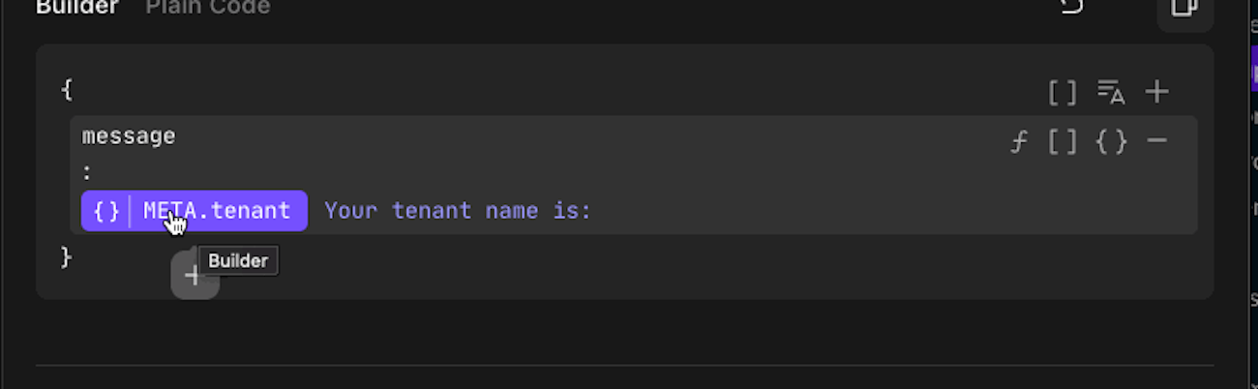Image resolution: width=1258 pixels, height=389 pixels.
Task: Click the top-row square brackets array icon
Action: [x=1063, y=93]
